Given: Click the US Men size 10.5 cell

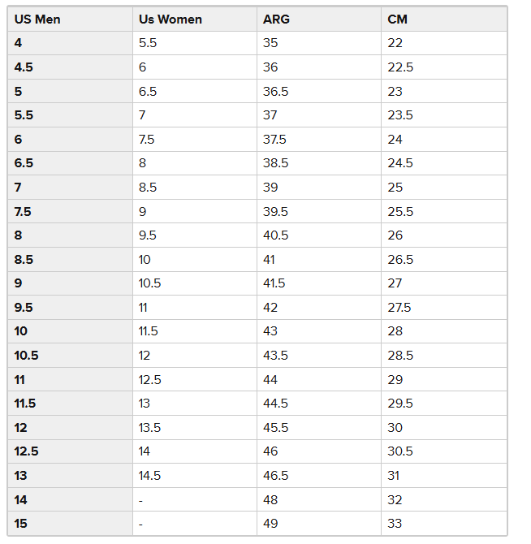Looking at the screenshot, I should tap(26, 356).
